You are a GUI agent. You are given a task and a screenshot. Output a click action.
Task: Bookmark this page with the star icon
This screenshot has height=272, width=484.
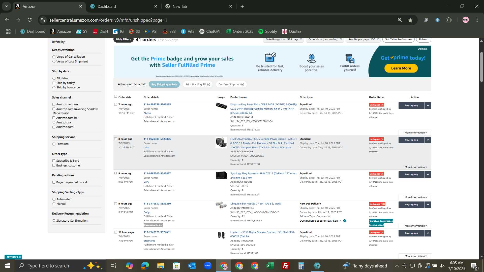pos(410,20)
